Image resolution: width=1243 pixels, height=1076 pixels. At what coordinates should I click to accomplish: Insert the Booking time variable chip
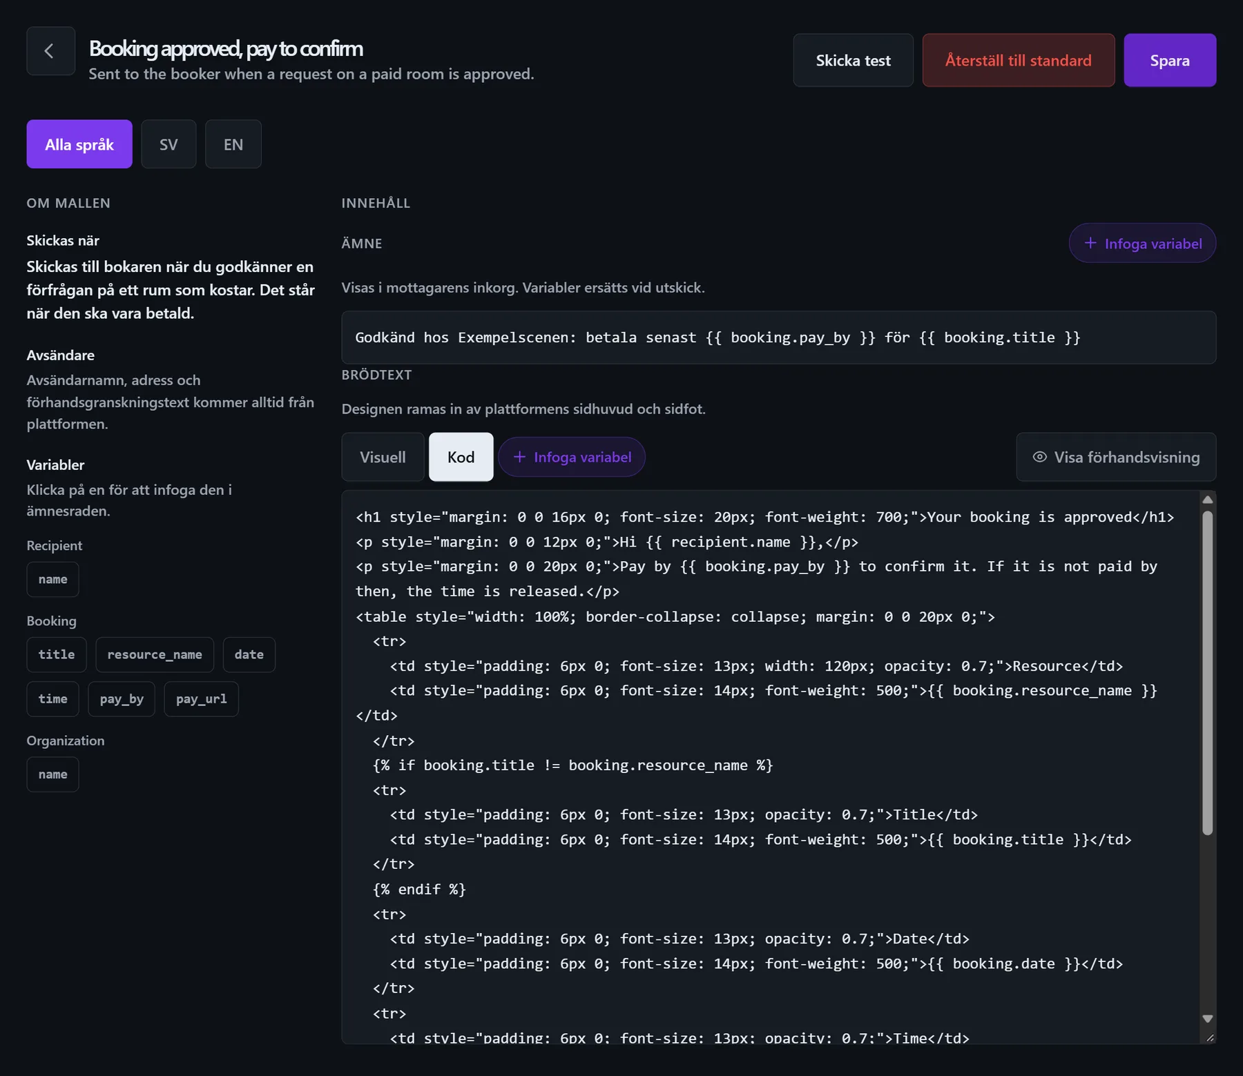tap(53, 698)
